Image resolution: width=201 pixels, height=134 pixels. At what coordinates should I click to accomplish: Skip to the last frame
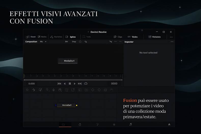pos(80,84)
